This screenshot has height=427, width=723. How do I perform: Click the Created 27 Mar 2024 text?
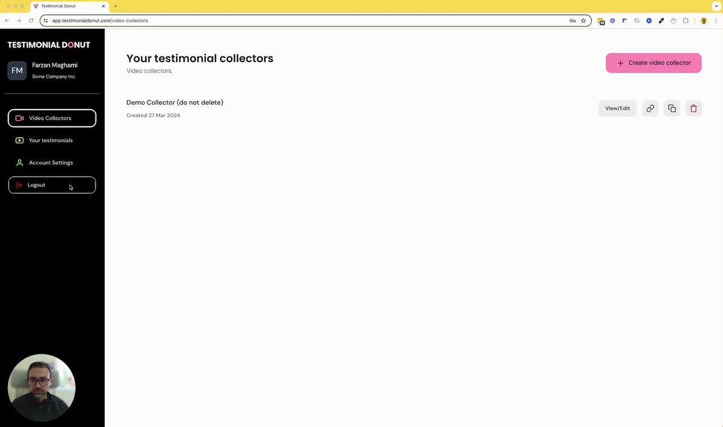click(x=153, y=115)
